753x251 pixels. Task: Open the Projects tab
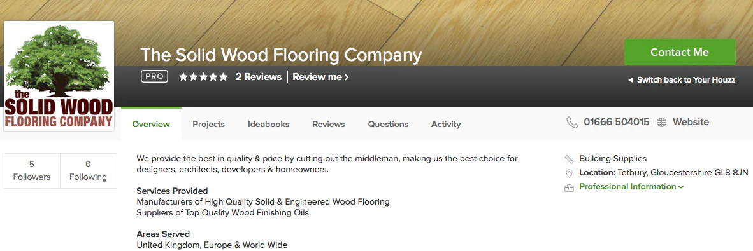click(x=208, y=124)
